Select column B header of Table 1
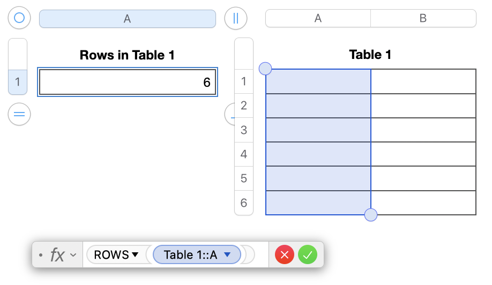This screenshot has width=492, height=285. tap(423, 18)
